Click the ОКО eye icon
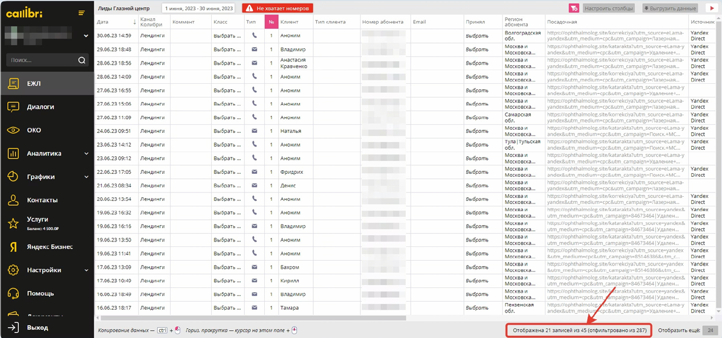The height and width of the screenshot is (338, 722). point(13,130)
